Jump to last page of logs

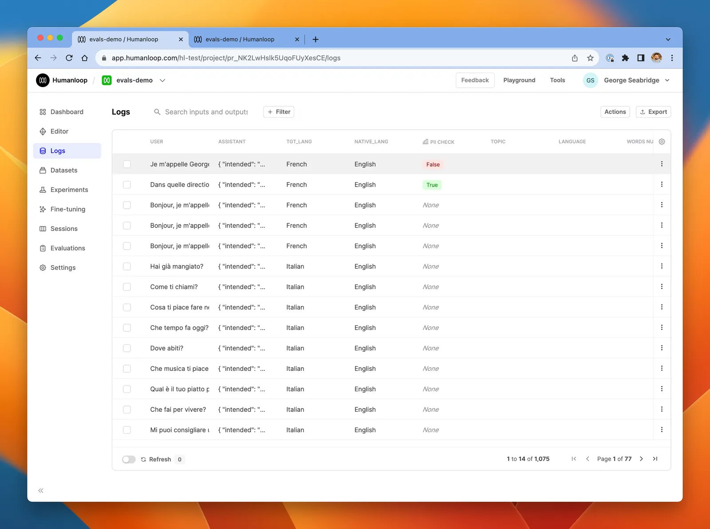coord(655,459)
